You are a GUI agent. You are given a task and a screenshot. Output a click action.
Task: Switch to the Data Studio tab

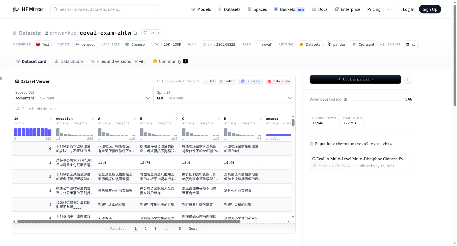[x=69, y=61]
